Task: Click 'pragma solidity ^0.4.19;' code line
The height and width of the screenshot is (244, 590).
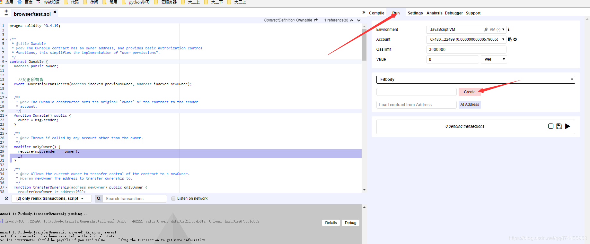Action: tap(35, 26)
